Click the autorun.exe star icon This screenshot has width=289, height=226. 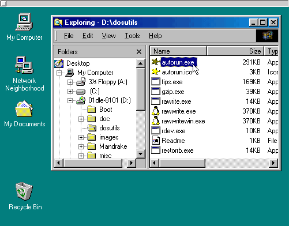click(x=156, y=62)
